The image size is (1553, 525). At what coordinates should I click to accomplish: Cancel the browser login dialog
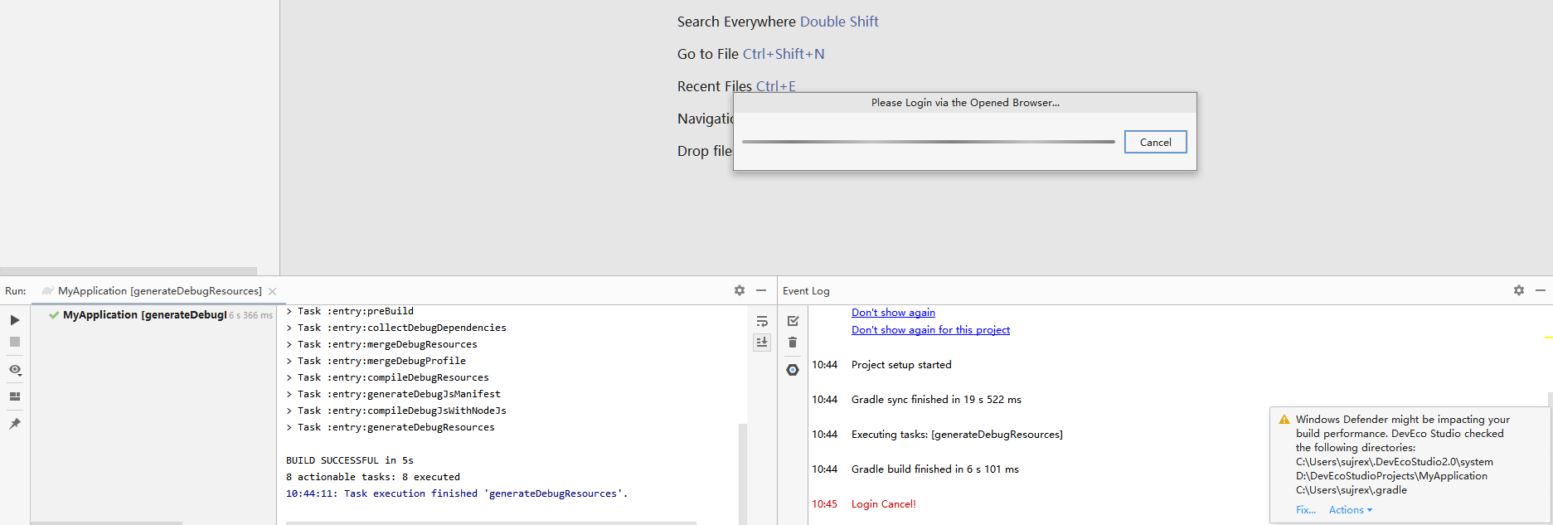point(1155,142)
